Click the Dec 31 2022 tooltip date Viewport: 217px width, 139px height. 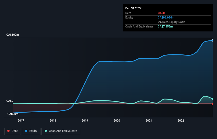[x=133, y=8]
